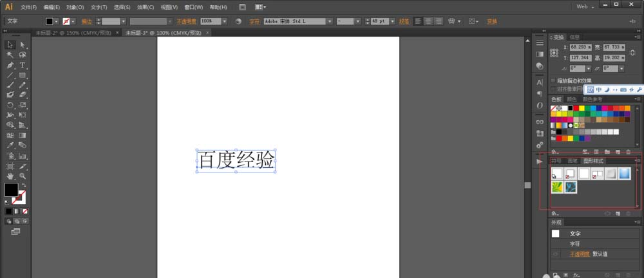The height and width of the screenshot is (278, 644).
Task: Select the Mesh tool
Action: coord(11,135)
